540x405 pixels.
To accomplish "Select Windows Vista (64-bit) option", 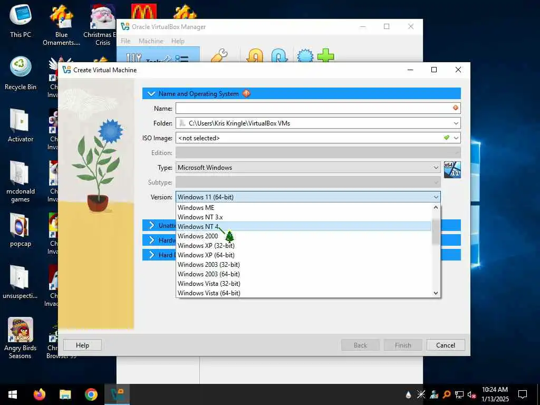I will pyautogui.click(x=304, y=293).
